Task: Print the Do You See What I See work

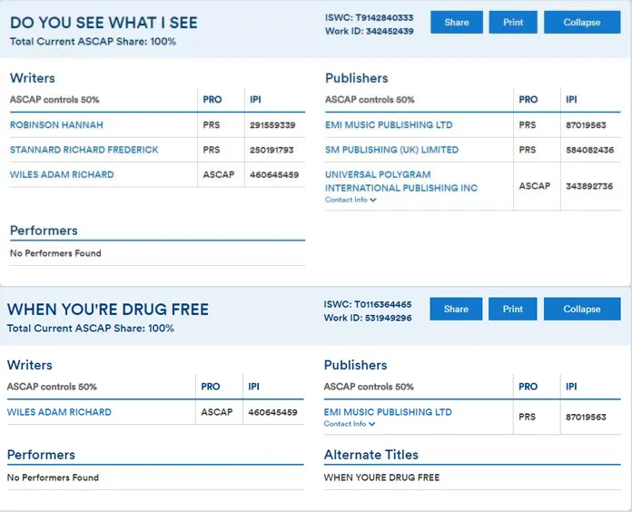Action: (x=513, y=22)
